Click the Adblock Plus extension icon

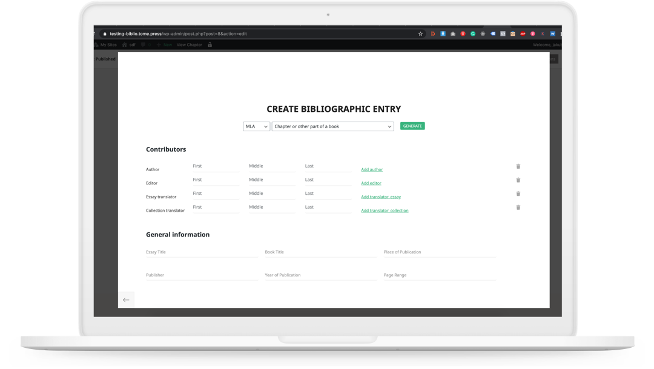(x=523, y=34)
